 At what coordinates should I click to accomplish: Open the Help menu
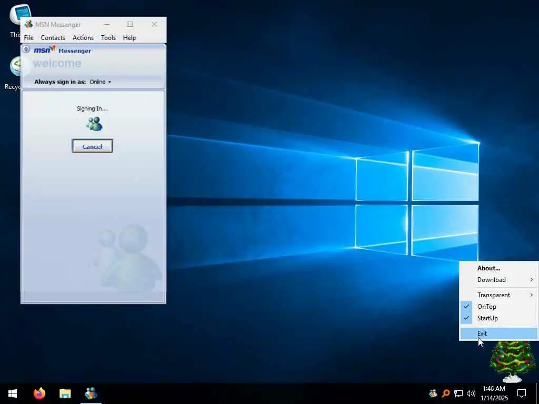129,38
